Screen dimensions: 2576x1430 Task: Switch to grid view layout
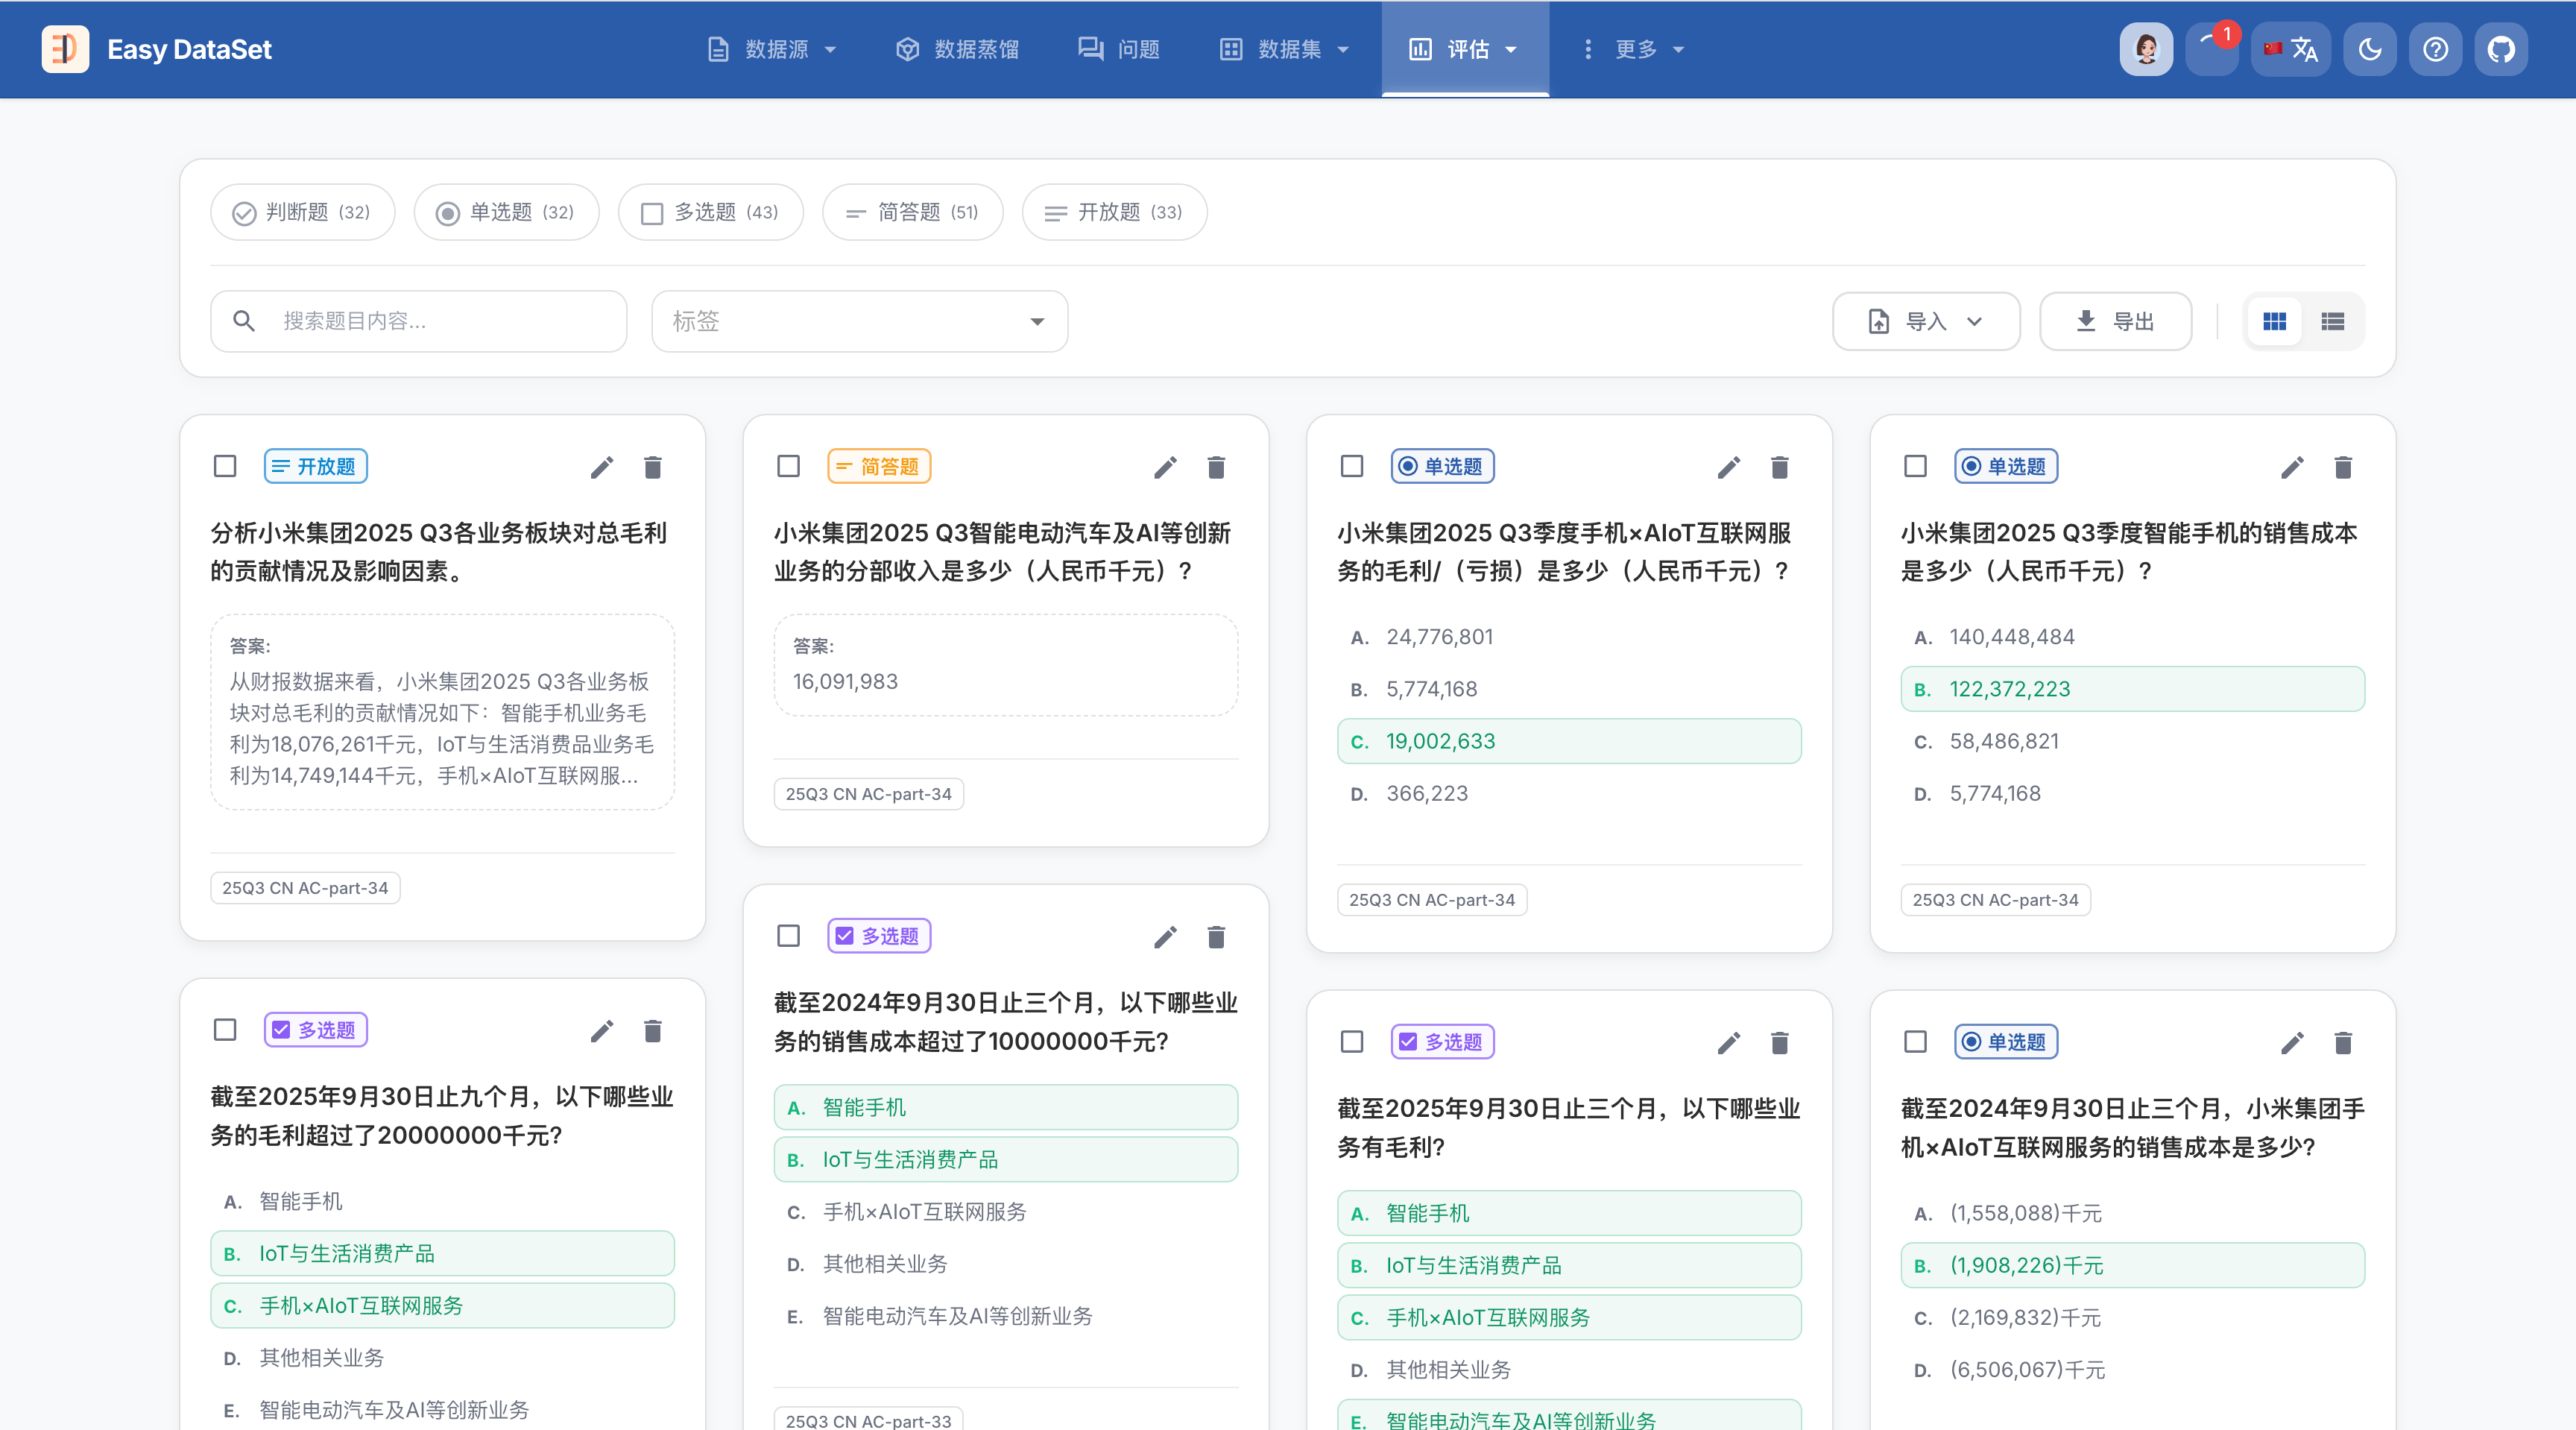tap(2274, 321)
